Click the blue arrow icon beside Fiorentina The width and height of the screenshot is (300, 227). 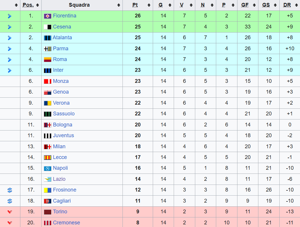pyautogui.click(x=10, y=16)
